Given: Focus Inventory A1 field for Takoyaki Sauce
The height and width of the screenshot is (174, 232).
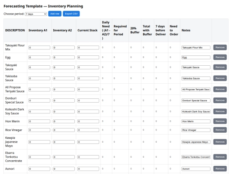Looking at the screenshot, I should pos(39,67).
